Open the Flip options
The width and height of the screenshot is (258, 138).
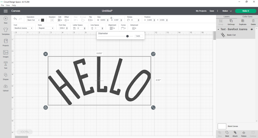90,20
